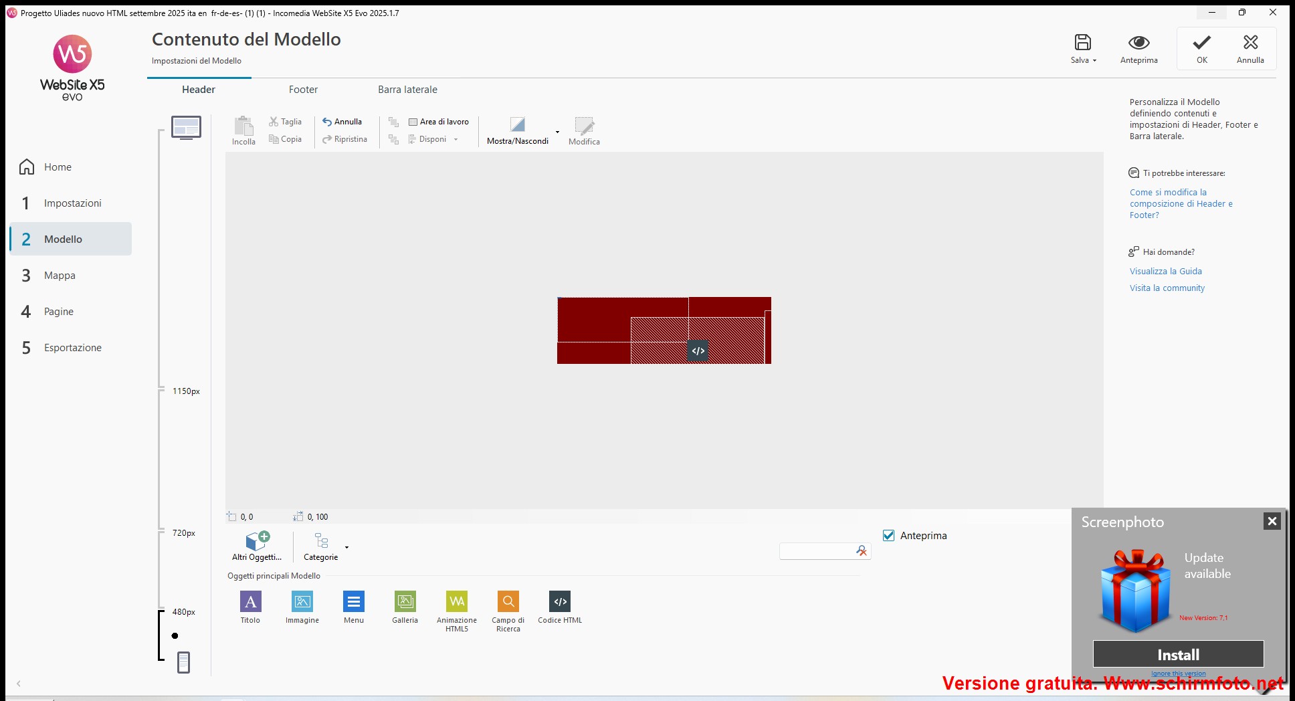
Task: Click the Anteprima eye icon
Action: [1138, 43]
